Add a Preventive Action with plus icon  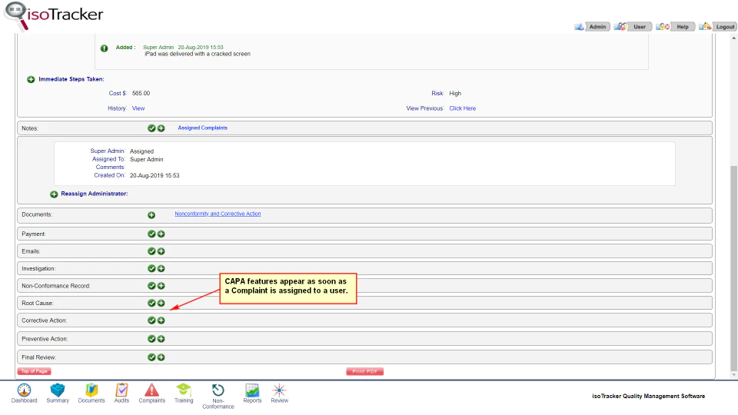pyautogui.click(x=161, y=339)
